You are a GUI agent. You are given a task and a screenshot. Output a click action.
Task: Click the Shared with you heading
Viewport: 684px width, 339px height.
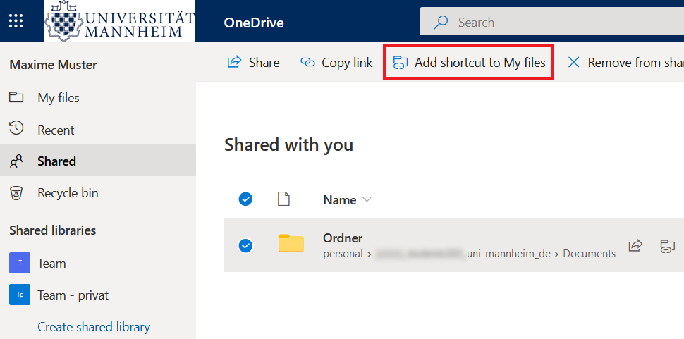point(289,144)
